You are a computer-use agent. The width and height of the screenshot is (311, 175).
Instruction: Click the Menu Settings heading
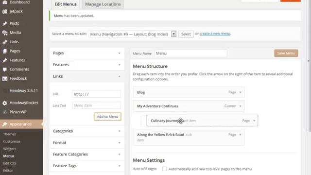point(149,160)
